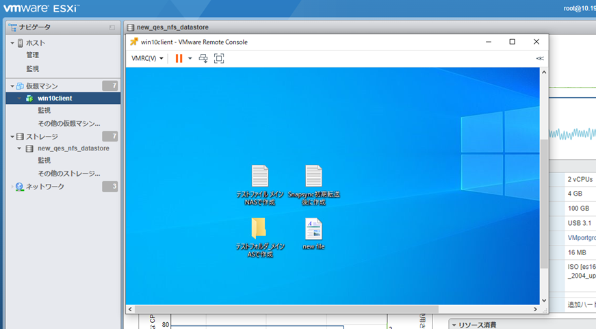Click the send Ctrl+Alt+Del icon
This screenshot has height=329, width=596.
point(203,59)
